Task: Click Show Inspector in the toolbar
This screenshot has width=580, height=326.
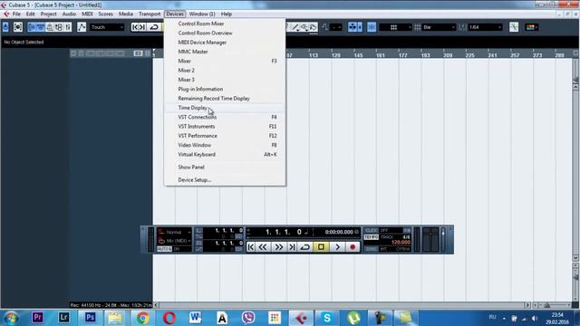Action: 33,27
